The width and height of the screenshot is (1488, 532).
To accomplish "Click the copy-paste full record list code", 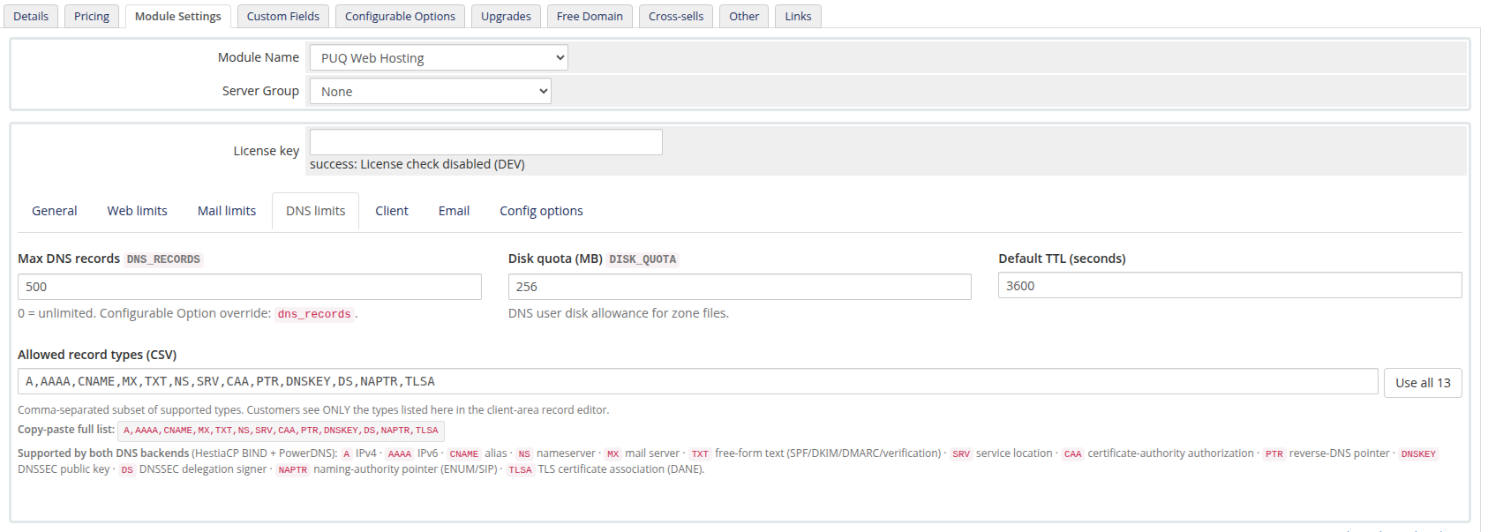I will [281, 431].
